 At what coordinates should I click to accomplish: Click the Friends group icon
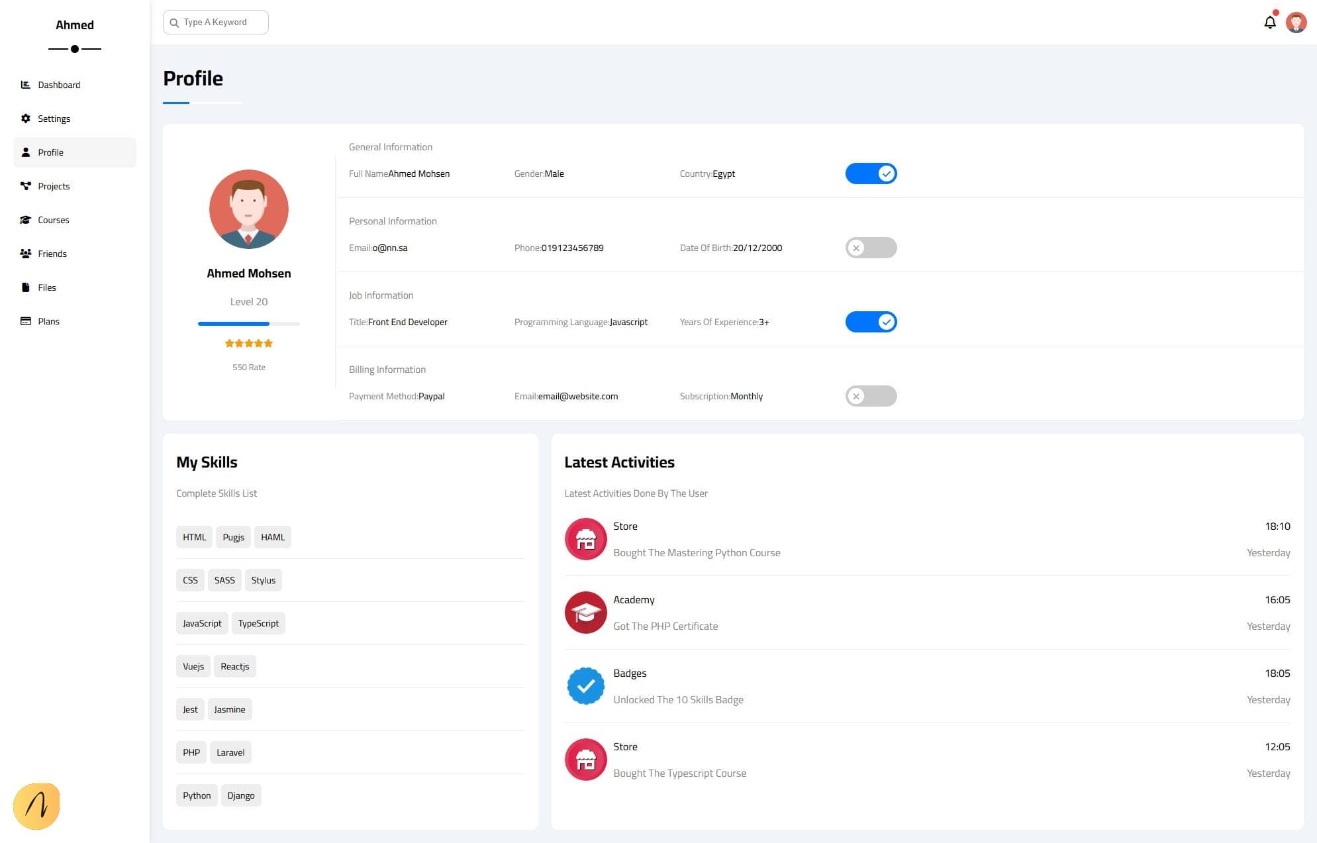pos(26,254)
